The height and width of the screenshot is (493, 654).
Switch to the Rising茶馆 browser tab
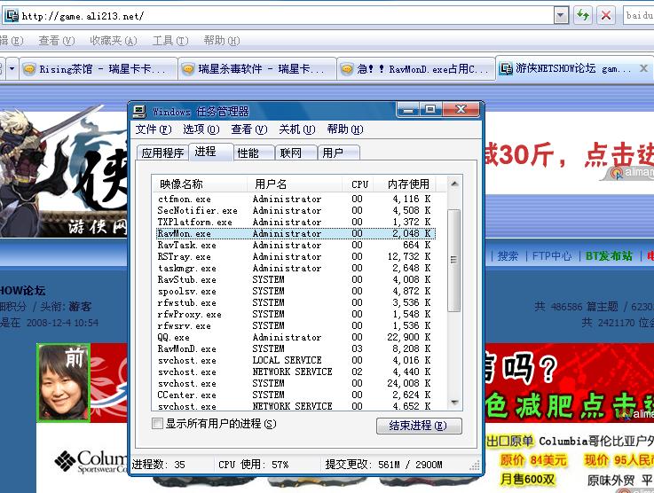tap(98, 69)
